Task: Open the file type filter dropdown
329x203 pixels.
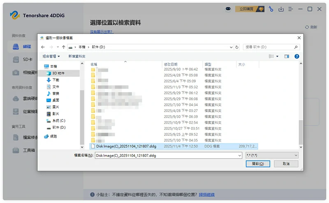Action: (272, 156)
